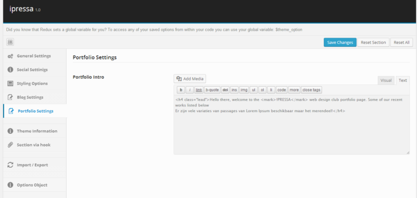This screenshot has width=417, height=198.
Task: Open Import / Export section
Action: coord(35,165)
